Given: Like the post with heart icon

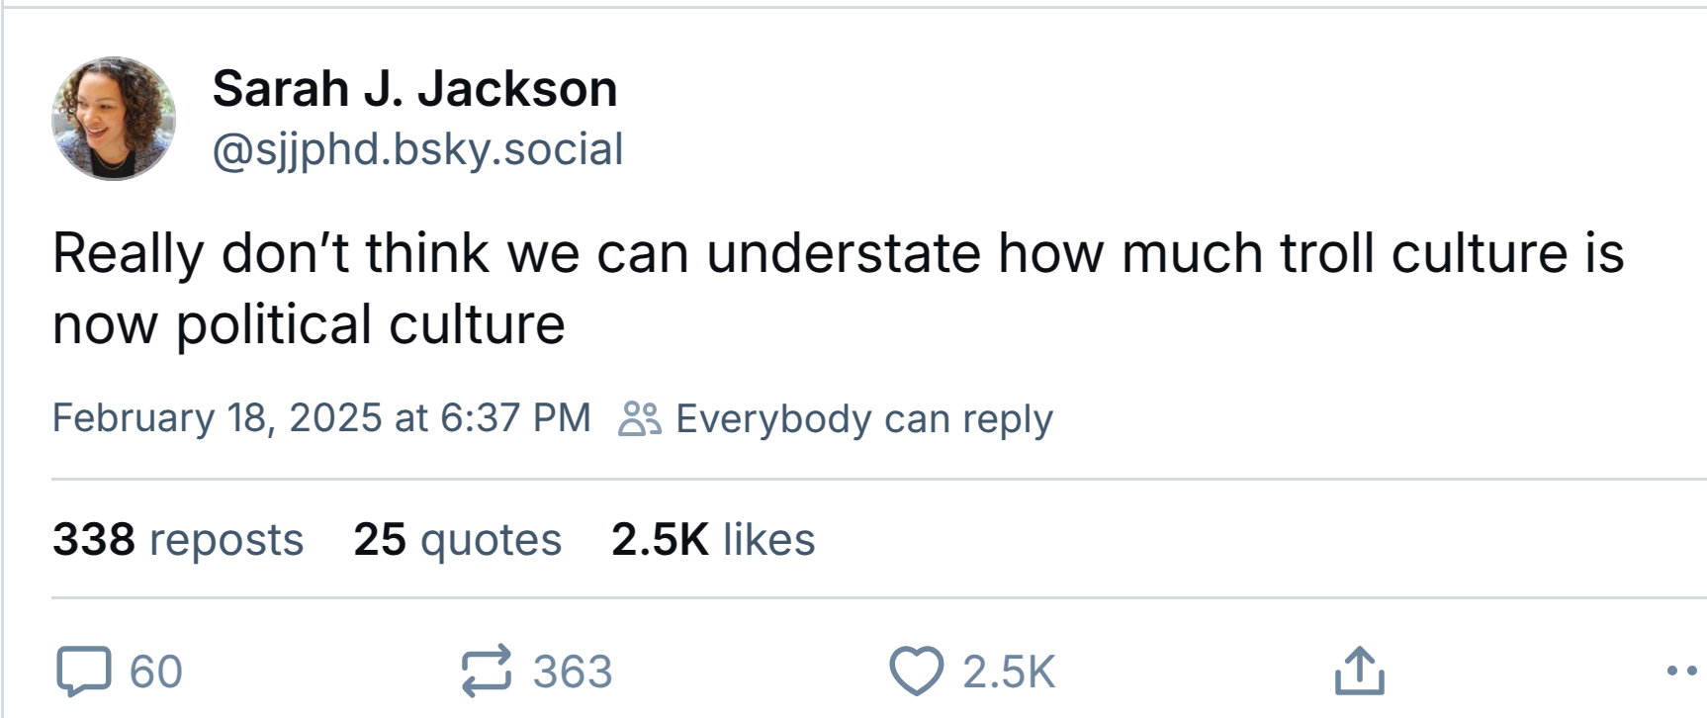Looking at the screenshot, I should (917, 672).
